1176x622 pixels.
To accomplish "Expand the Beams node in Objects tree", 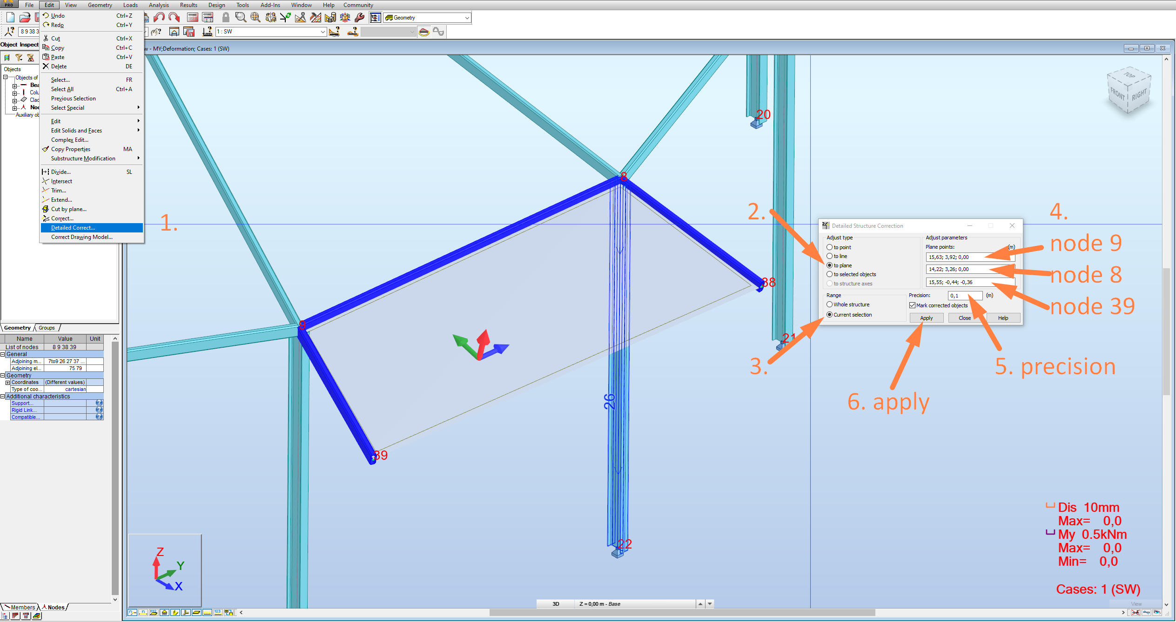I will point(14,86).
